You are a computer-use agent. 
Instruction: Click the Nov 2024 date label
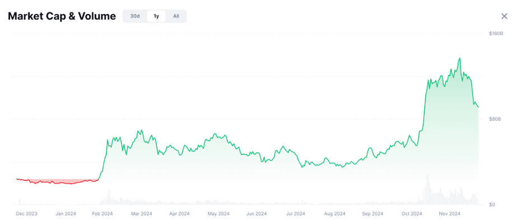pyautogui.click(x=451, y=214)
